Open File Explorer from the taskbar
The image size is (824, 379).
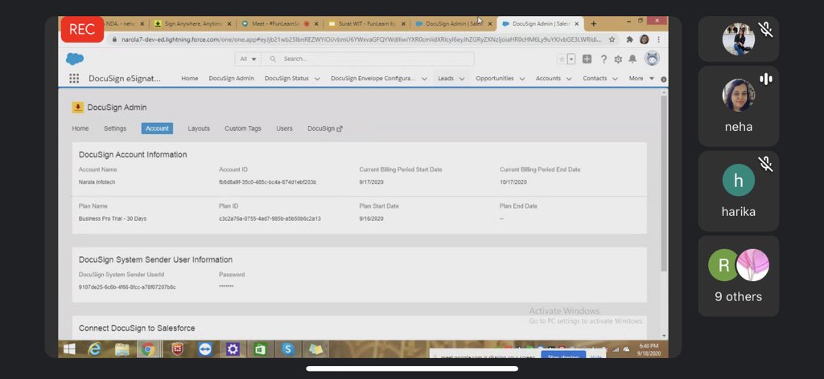pyautogui.click(x=122, y=349)
